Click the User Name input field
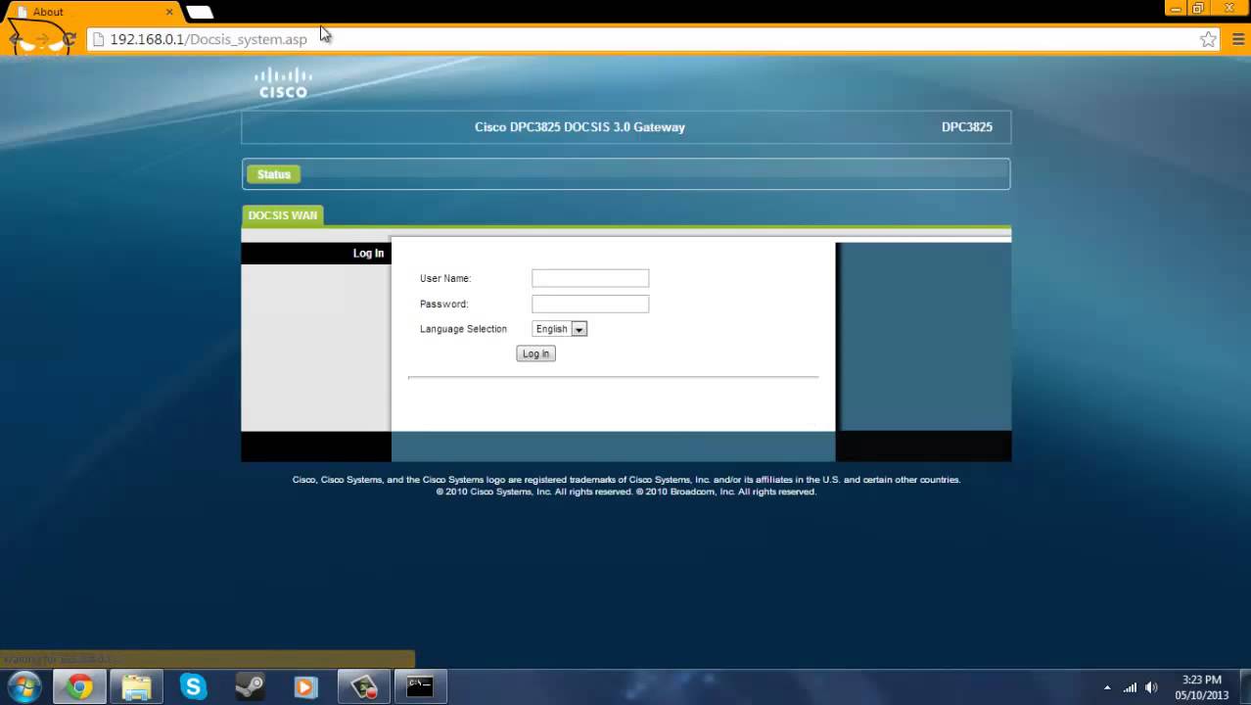 pos(590,278)
